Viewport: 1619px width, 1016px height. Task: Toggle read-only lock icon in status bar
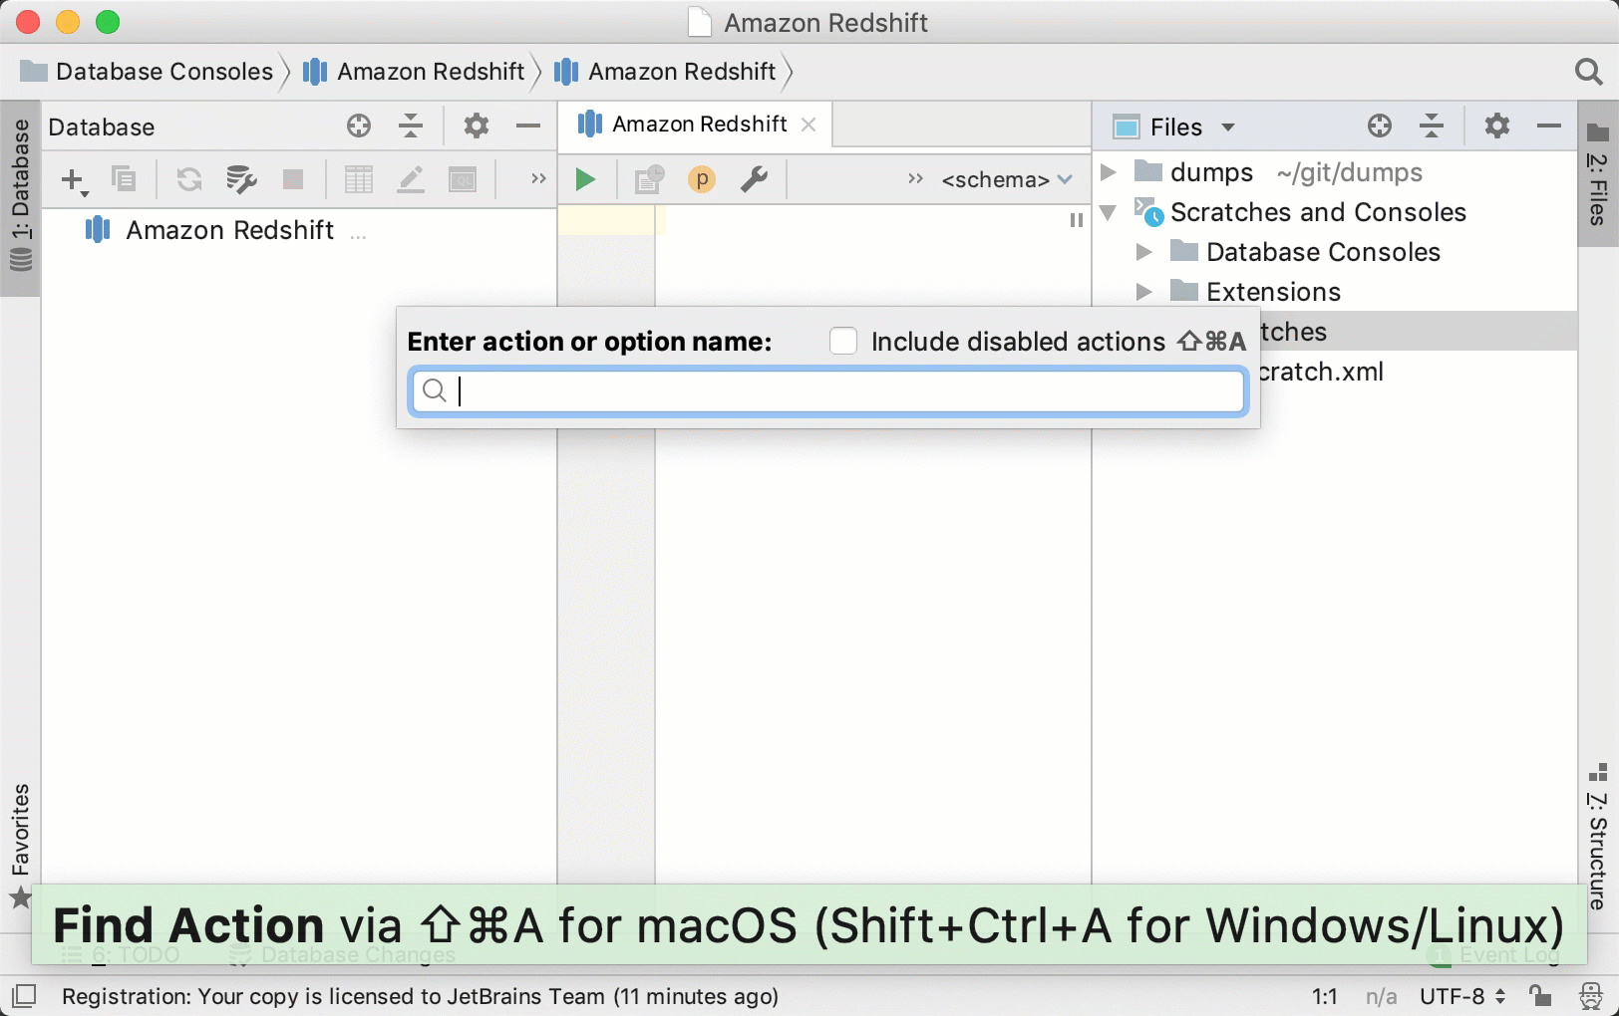pyautogui.click(x=1540, y=996)
